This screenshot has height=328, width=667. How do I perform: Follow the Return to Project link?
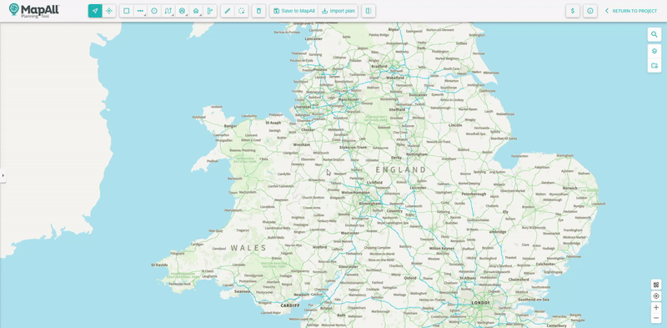pyautogui.click(x=631, y=11)
